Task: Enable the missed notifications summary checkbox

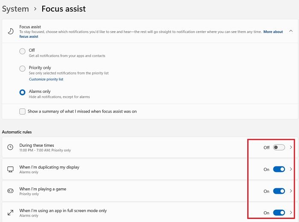Action: pos(22,112)
